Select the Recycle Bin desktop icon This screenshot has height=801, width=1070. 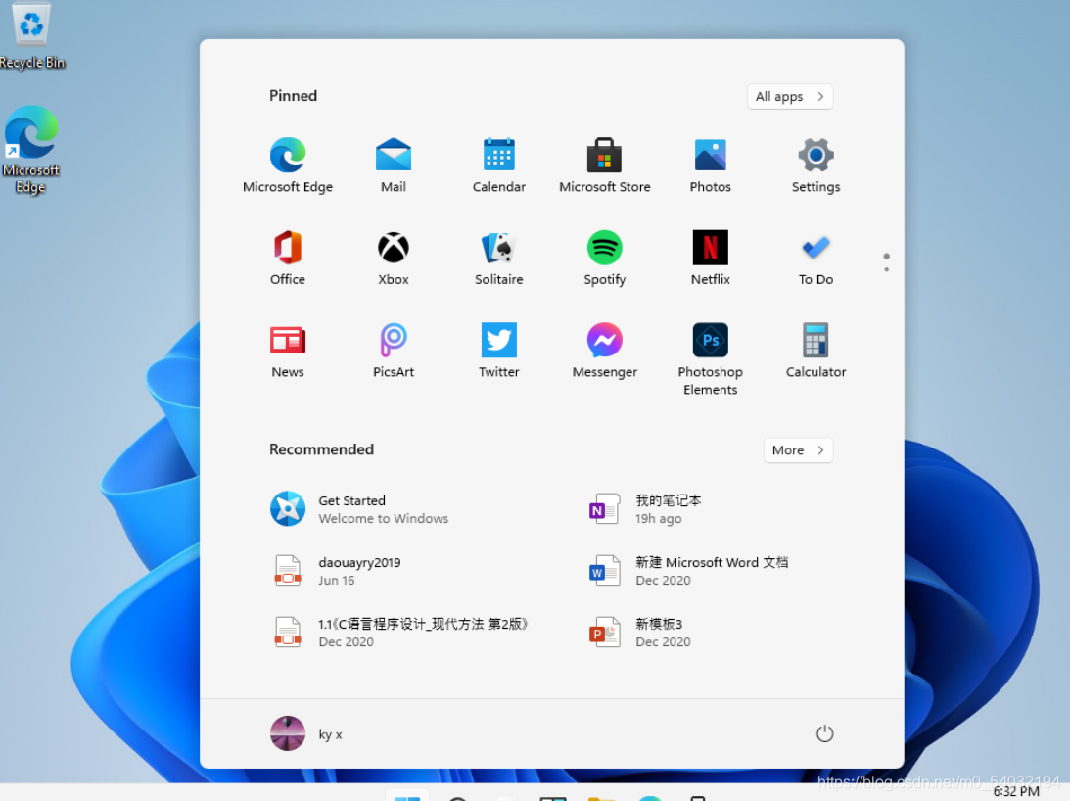tap(31, 36)
